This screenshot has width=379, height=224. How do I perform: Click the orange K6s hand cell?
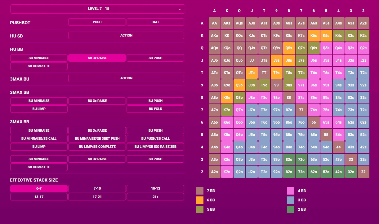pos(314,36)
